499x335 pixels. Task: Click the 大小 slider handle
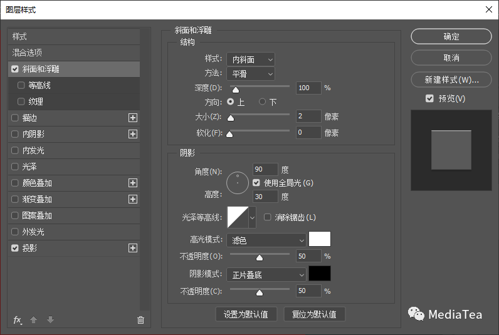click(x=231, y=118)
